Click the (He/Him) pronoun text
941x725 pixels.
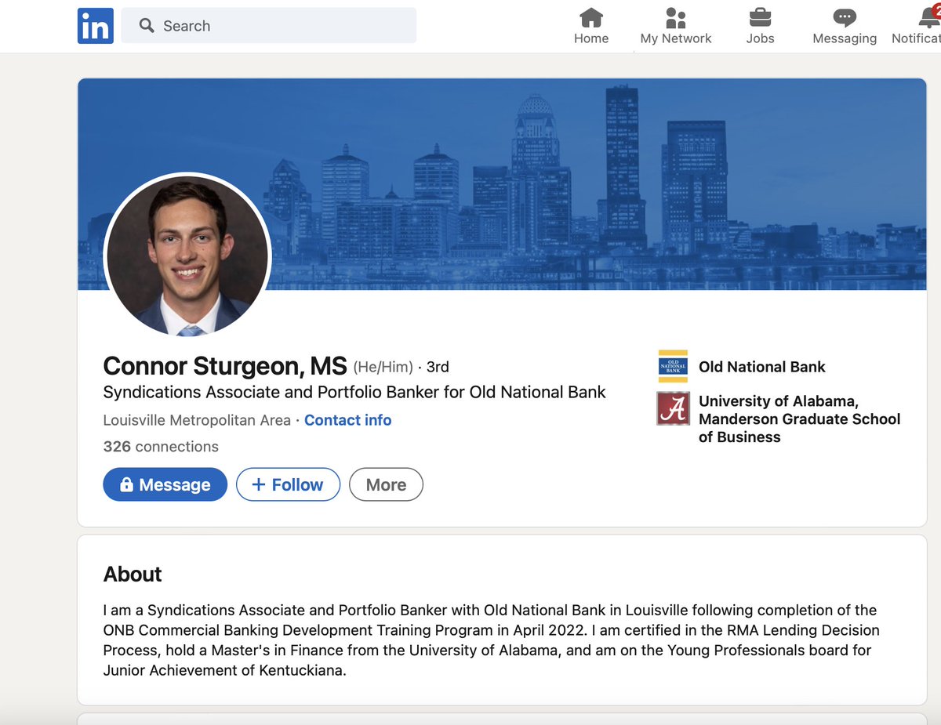pos(383,367)
